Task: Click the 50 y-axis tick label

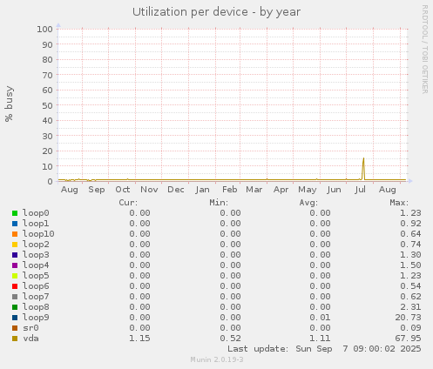Action: [x=47, y=105]
